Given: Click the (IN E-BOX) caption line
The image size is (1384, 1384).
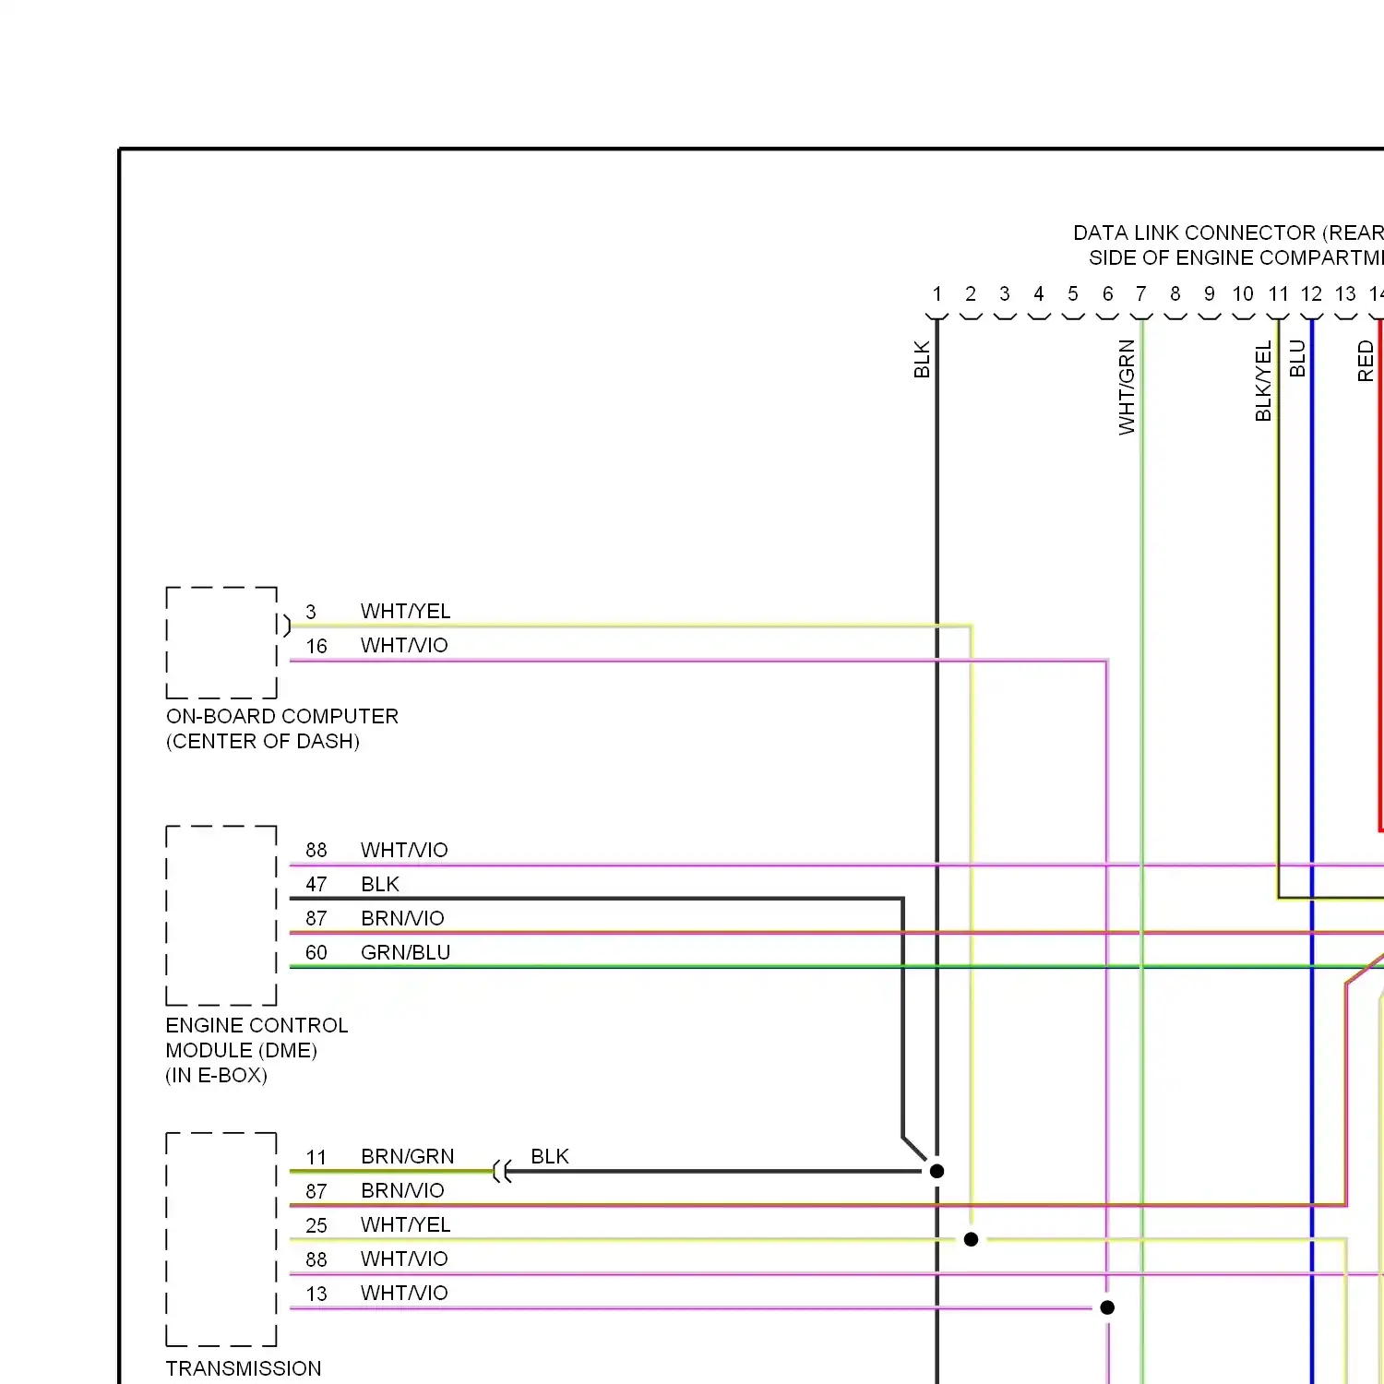Looking at the screenshot, I should 217,1075.
